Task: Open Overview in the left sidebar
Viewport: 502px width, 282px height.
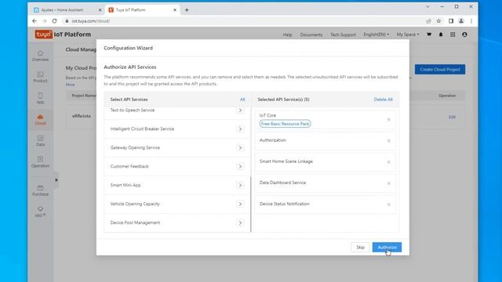Action: [40, 56]
